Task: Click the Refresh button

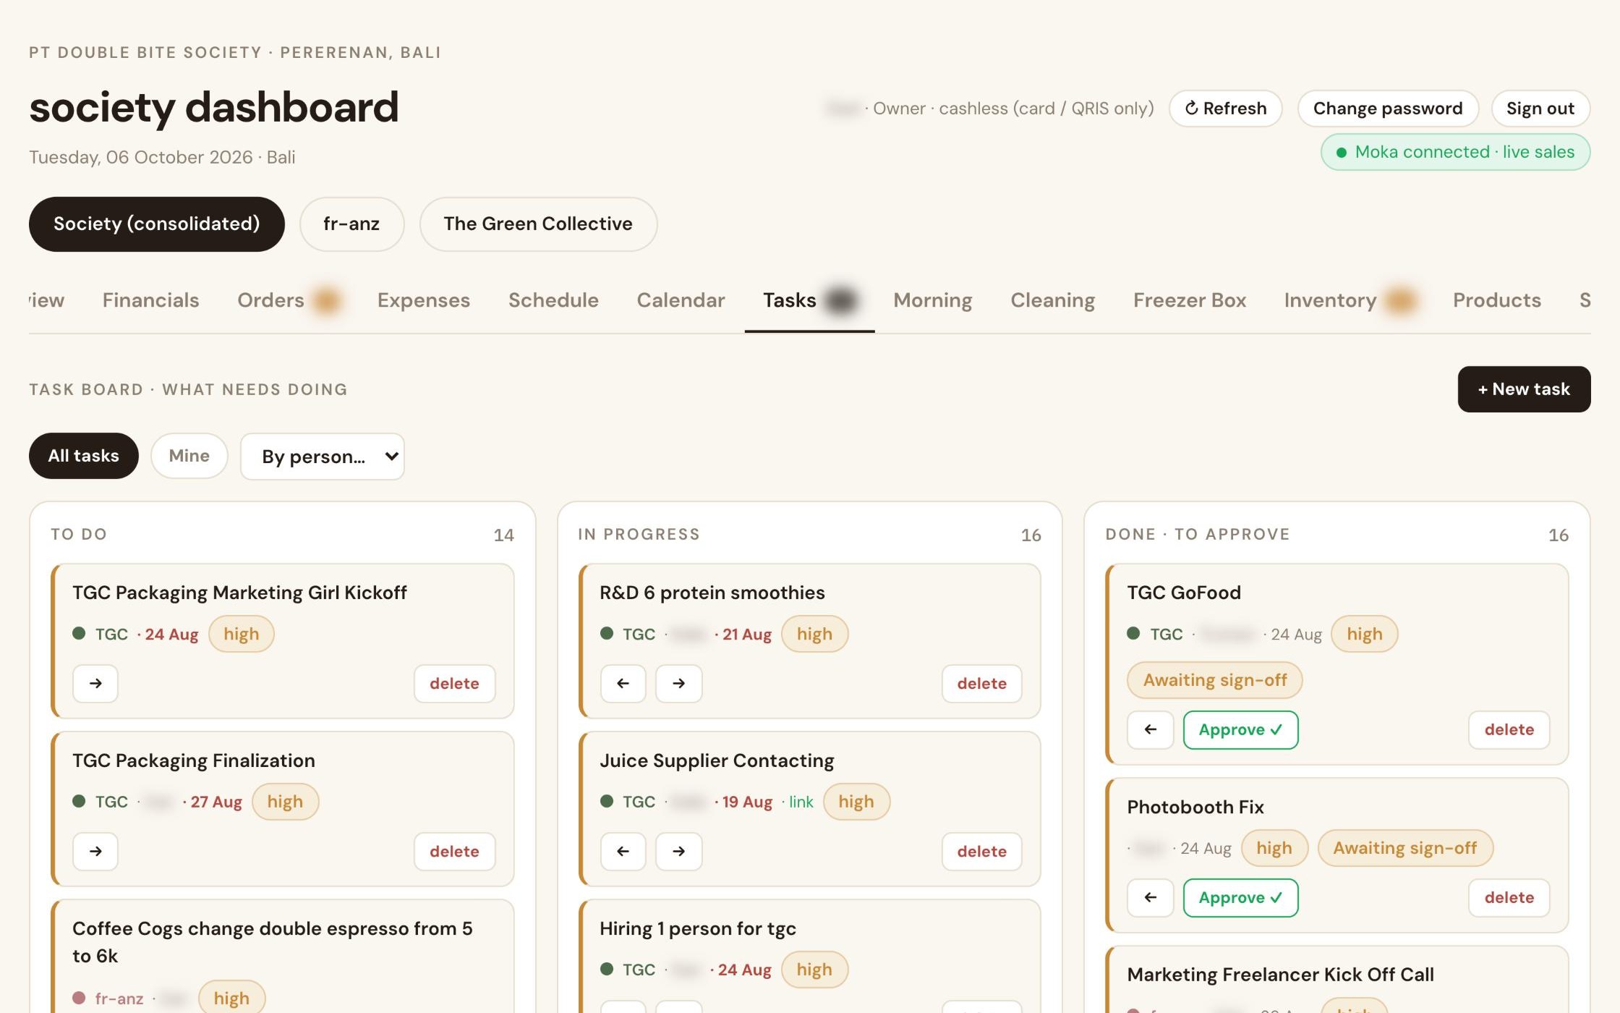Action: 1226,109
